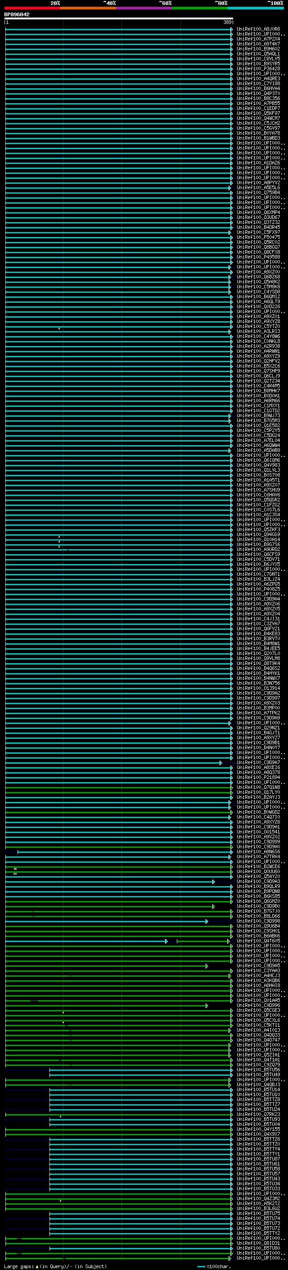
Task: Click the gap marker on the UniRef100_Q5CGE3 row
Action: [x=63, y=1012]
